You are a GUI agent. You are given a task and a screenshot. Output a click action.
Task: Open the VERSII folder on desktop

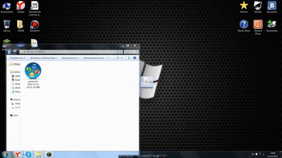(21, 26)
